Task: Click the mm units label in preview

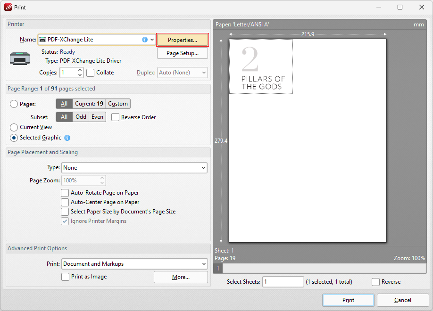Action: coord(419,25)
